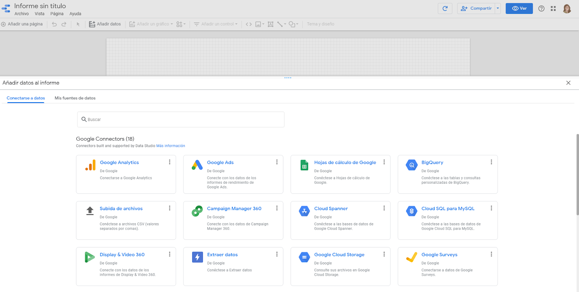Screen dimensions: 579x292
Task: Click the Buscar search field
Action: (x=181, y=120)
